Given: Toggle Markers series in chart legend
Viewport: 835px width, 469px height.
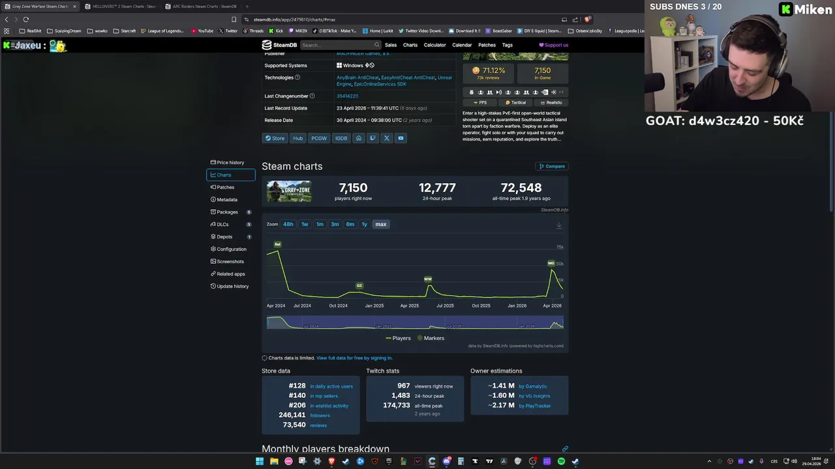Looking at the screenshot, I should [431, 338].
